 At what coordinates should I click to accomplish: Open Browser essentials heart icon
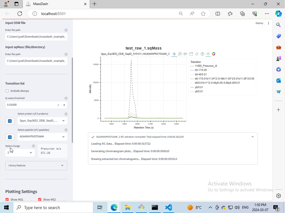tap(255, 14)
